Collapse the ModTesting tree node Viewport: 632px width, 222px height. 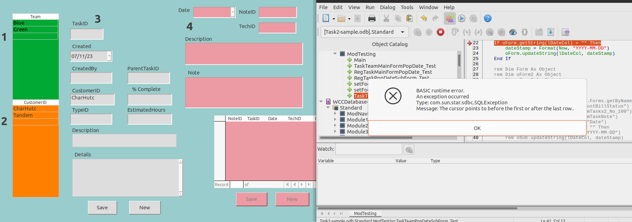[335, 54]
